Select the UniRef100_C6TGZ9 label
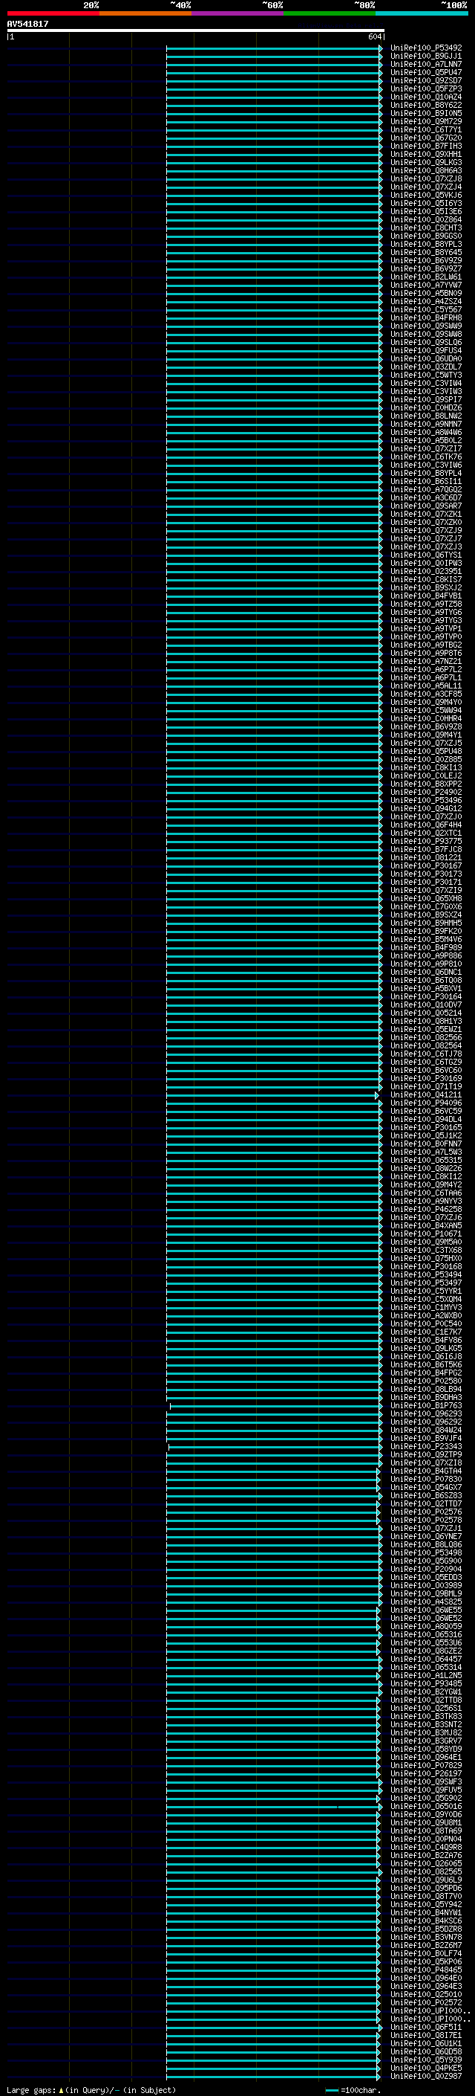Screen dimensions: 475x2096 [x=425, y=1062]
